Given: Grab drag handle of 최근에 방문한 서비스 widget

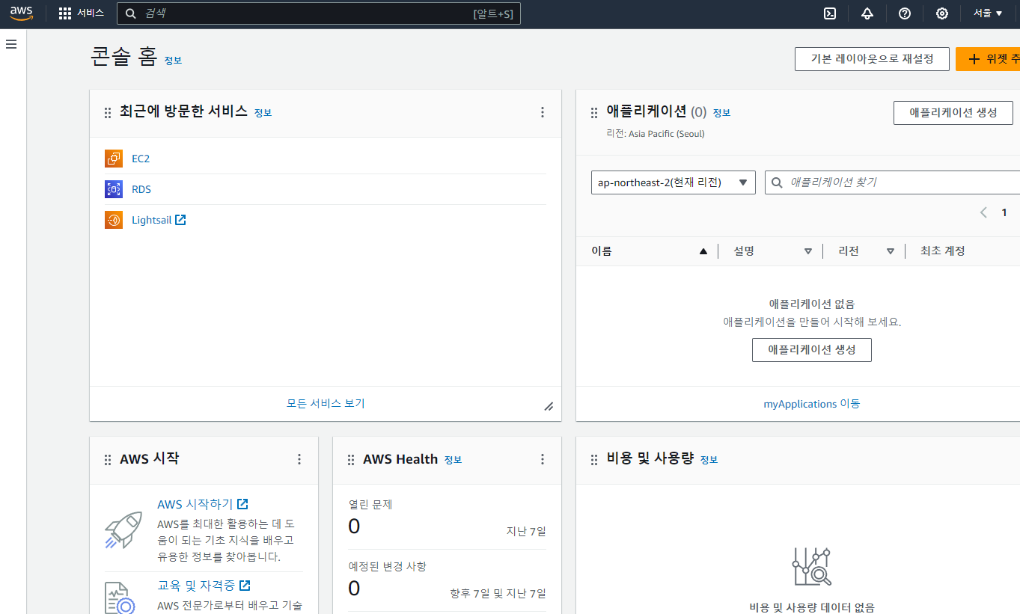Looking at the screenshot, I should pyautogui.click(x=108, y=112).
